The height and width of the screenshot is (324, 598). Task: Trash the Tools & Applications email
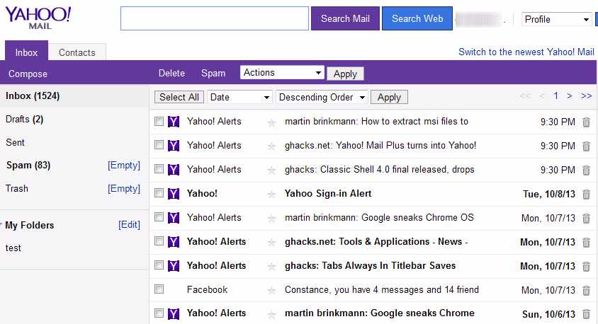586,242
